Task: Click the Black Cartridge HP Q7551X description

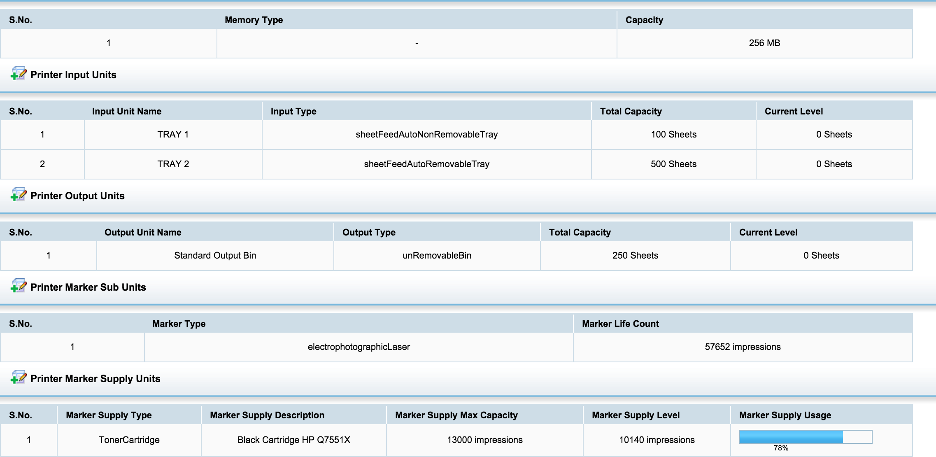Action: 293,440
